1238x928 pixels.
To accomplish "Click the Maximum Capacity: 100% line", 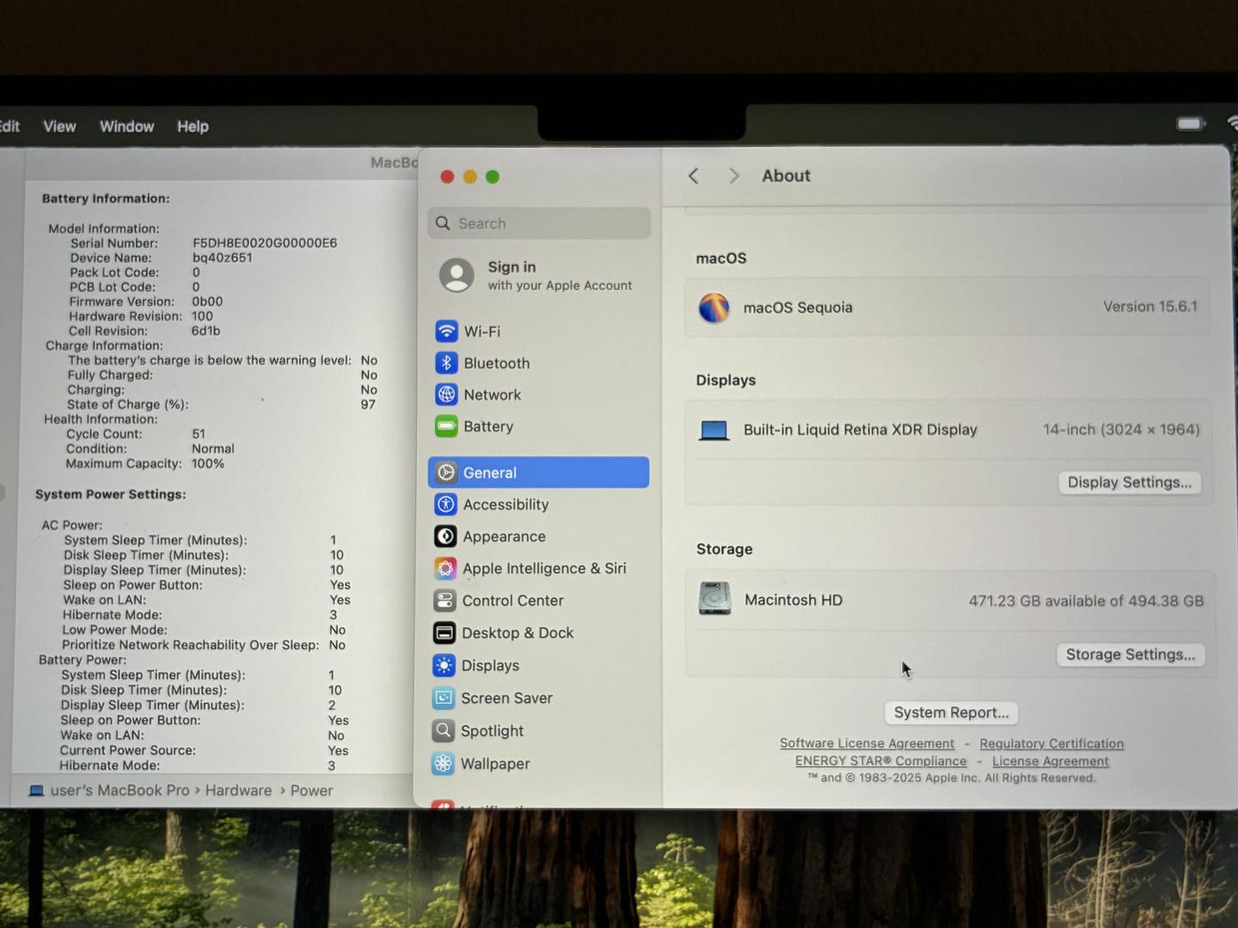I will point(144,464).
